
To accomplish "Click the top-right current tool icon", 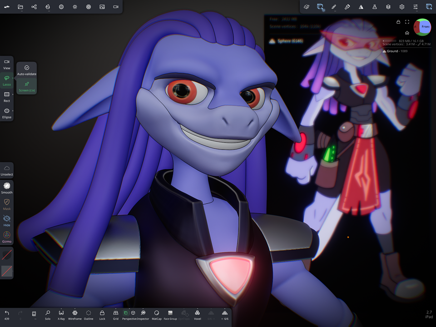I will [429, 7].
